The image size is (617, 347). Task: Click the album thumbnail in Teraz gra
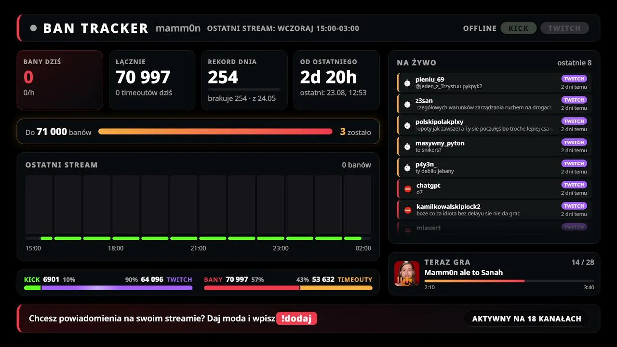pyautogui.click(x=407, y=274)
